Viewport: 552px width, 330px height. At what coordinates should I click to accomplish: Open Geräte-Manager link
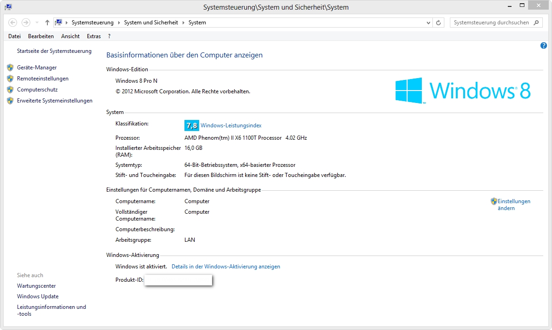click(37, 68)
